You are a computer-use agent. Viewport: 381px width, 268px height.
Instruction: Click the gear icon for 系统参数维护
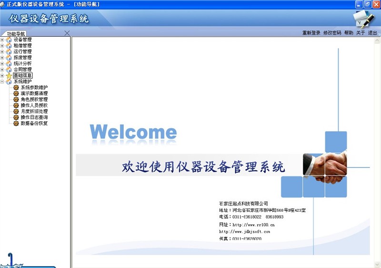16,87
